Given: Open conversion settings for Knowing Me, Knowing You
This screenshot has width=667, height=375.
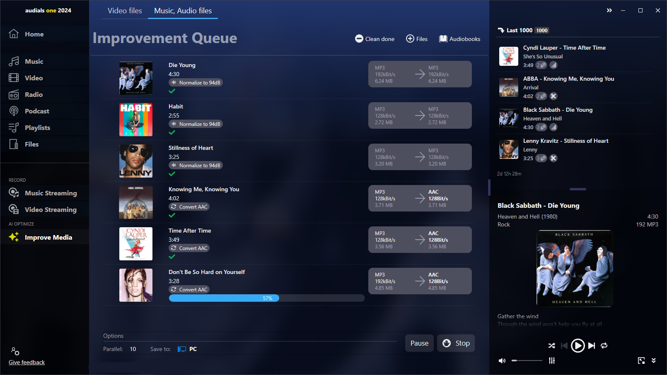Looking at the screenshot, I should (420, 198).
